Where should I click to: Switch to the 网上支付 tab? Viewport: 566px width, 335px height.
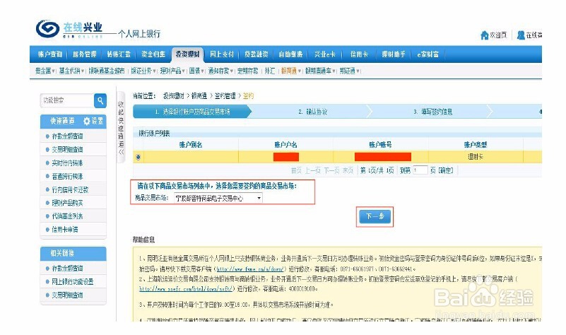(222, 54)
